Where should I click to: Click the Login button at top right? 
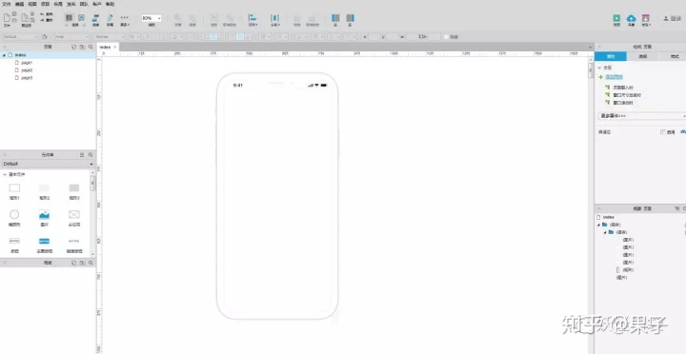tap(673, 18)
